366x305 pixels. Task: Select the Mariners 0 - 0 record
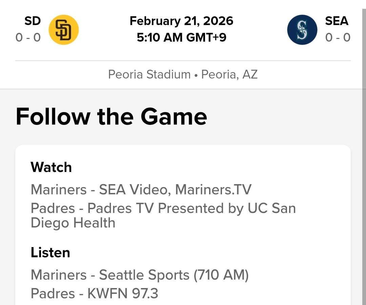pyautogui.click(x=338, y=37)
